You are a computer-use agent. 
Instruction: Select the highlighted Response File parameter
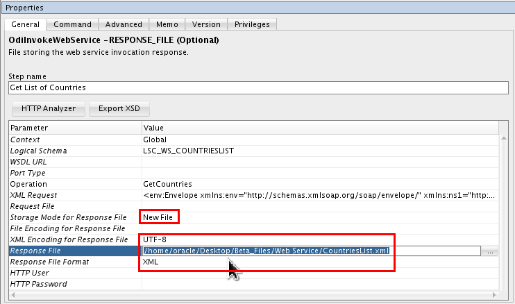75,251
